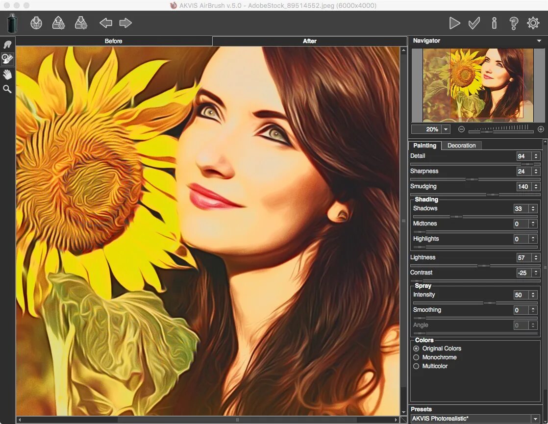The width and height of the screenshot is (548, 424).
Task: Run processing with the play button icon
Action: tap(454, 23)
